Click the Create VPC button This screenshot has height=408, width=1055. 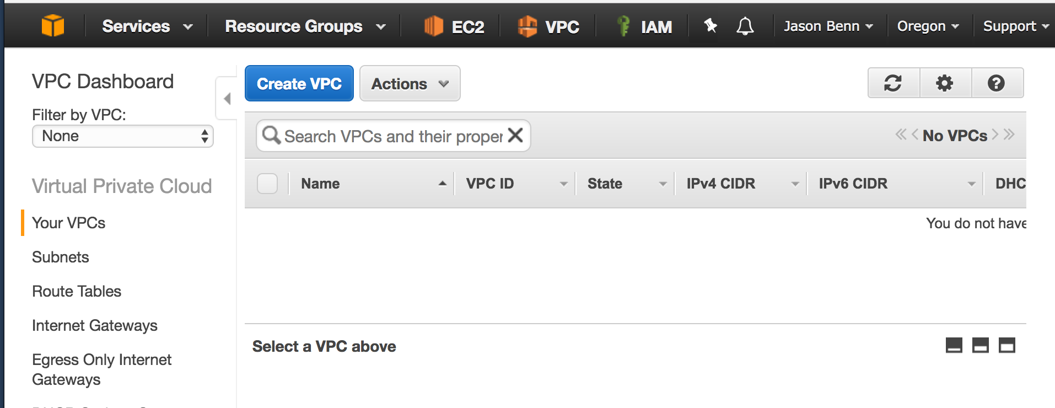(x=299, y=84)
